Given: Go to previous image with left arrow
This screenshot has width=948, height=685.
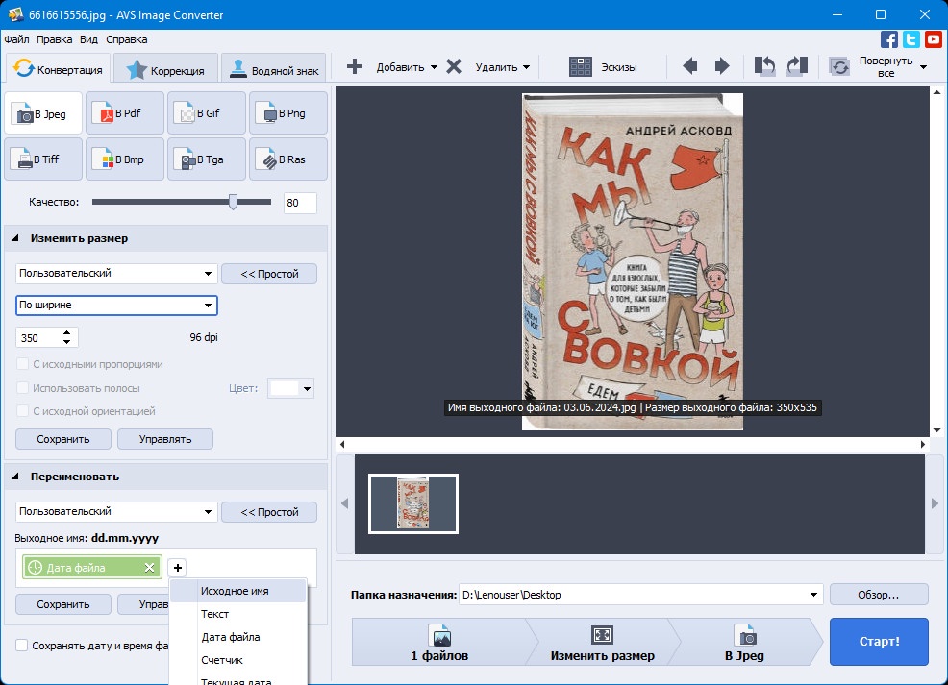Looking at the screenshot, I should tap(689, 66).
